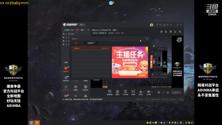Select the 主播任务 2022-03-18 message row
222x125 pixels.
(x=91, y=48)
